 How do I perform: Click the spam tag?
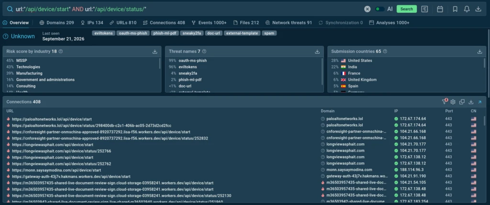(269, 33)
